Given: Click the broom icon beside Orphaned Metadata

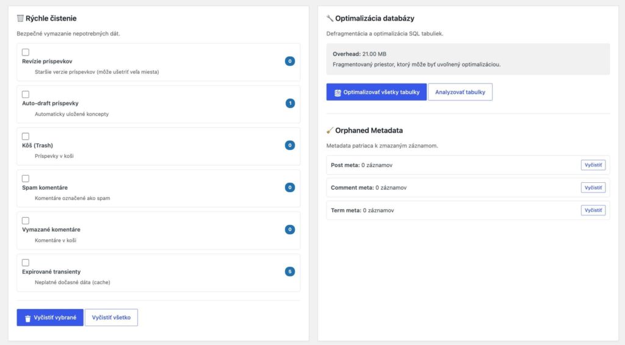Looking at the screenshot, I should coord(330,130).
